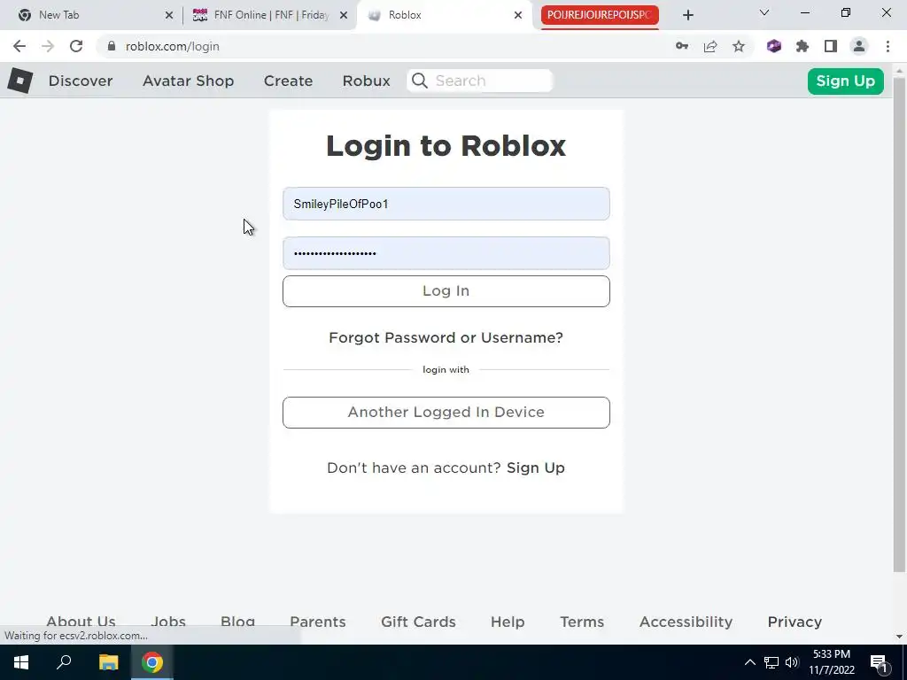
Task: Open the Privacy footer link
Action: [x=795, y=622]
